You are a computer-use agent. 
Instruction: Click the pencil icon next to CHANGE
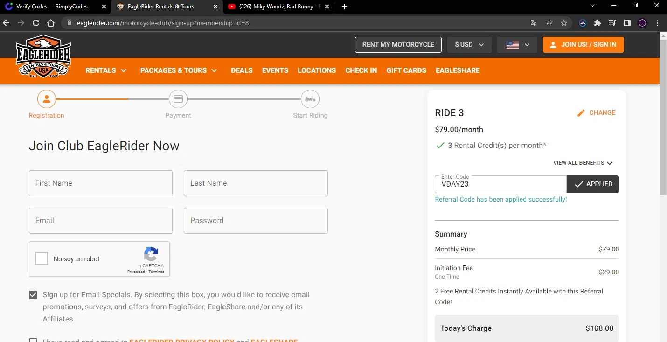[581, 113]
